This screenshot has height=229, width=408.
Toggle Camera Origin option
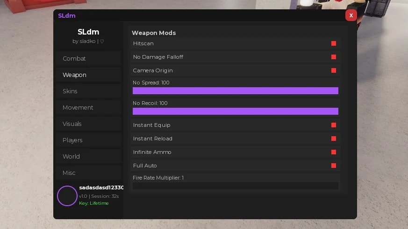pos(334,70)
